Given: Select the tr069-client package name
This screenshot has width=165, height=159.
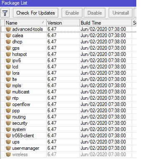Looking at the screenshot, I should (x=23, y=136).
